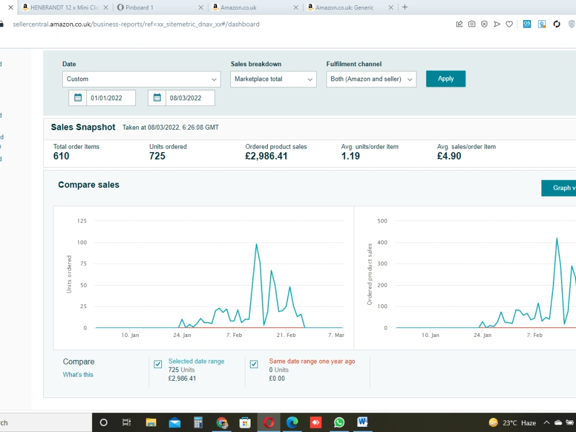The image size is (576, 432).
Task: Click start date field 01/01/2022
Action: coord(111,98)
